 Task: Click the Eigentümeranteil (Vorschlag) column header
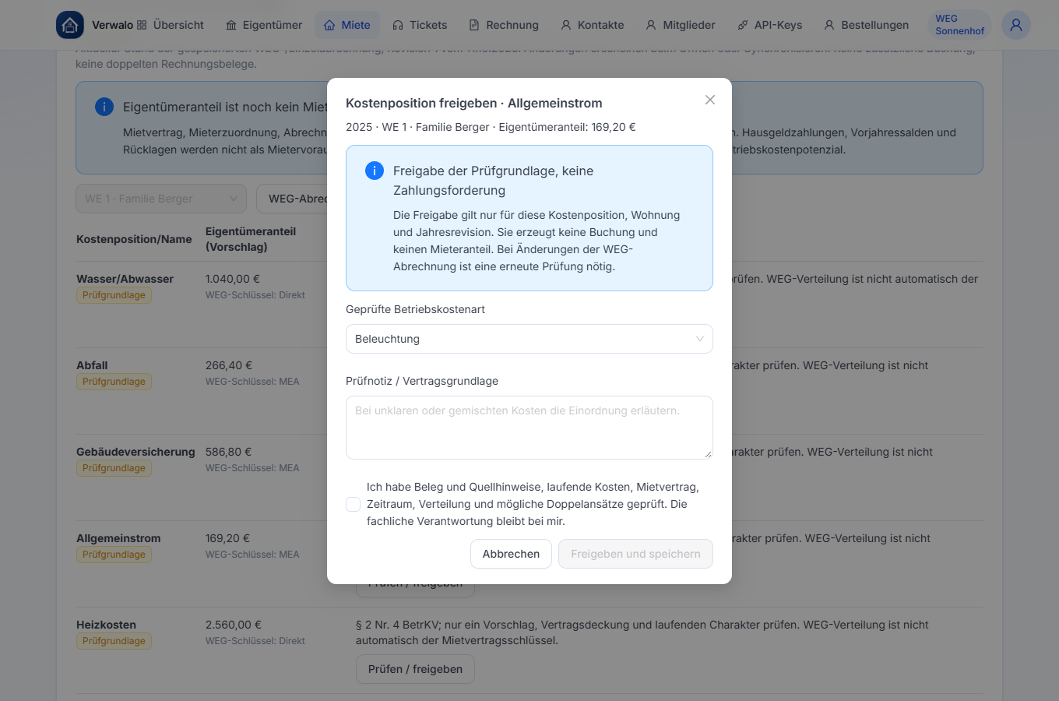251,239
